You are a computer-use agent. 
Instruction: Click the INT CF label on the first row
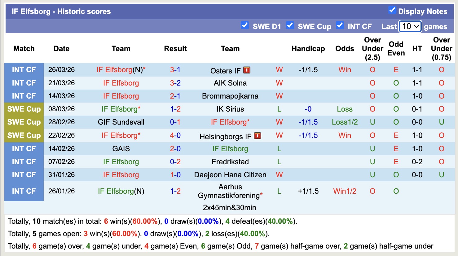coord(24,70)
